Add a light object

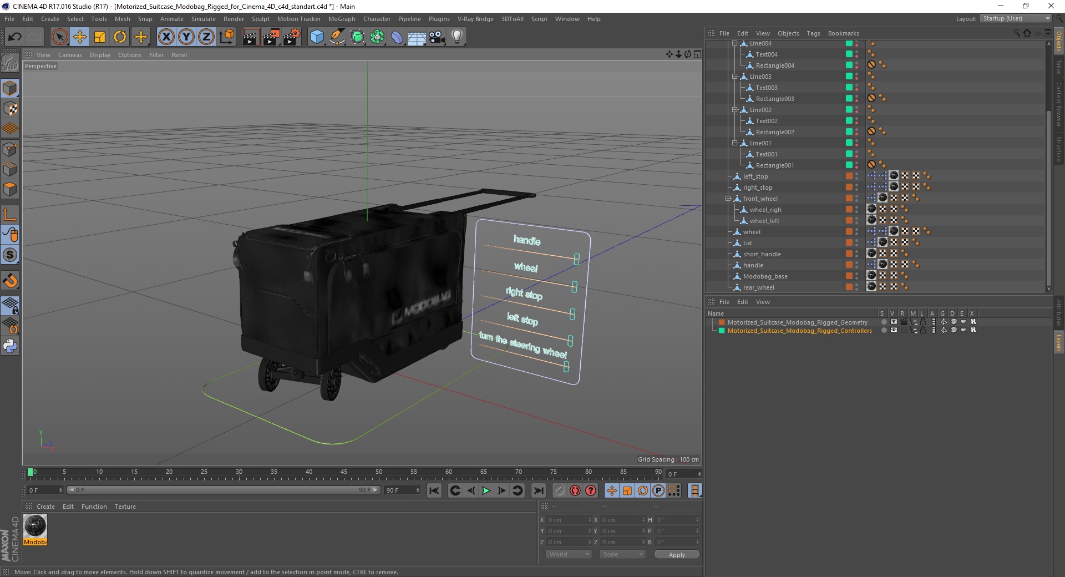point(457,37)
